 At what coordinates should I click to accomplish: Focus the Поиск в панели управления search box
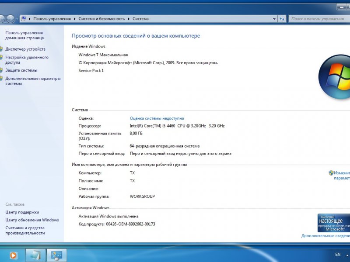coord(319,19)
